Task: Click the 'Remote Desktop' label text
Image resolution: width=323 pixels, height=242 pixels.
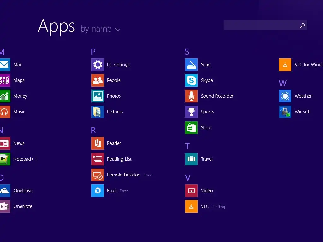Action: (x=124, y=175)
